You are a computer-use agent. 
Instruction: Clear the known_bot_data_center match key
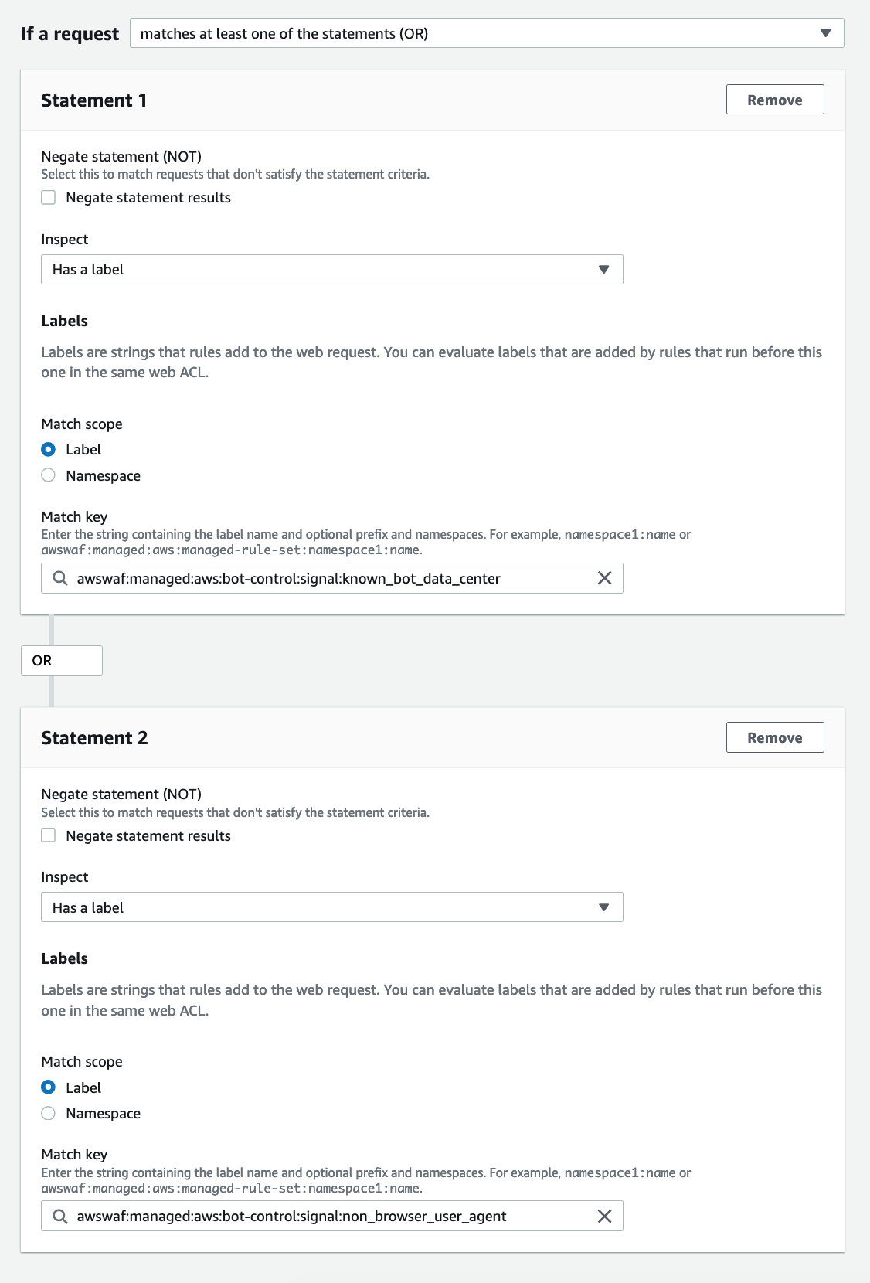click(604, 578)
